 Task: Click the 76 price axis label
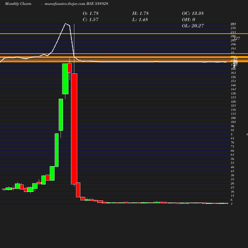[233, 142]
